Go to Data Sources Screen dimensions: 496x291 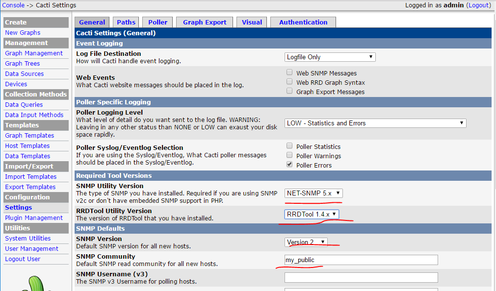point(25,73)
